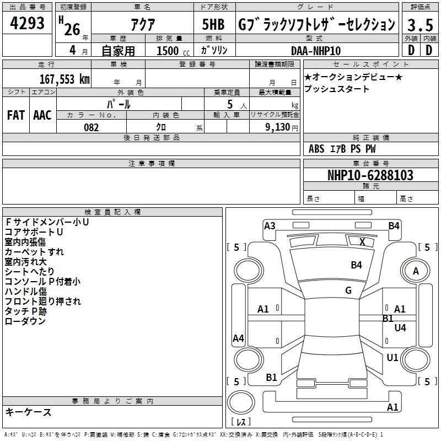
Task: Click the office notice キーケース
Action: 28,412
